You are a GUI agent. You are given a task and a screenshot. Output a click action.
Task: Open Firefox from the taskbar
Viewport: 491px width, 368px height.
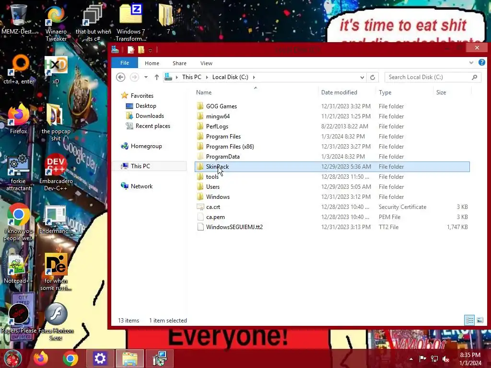click(41, 358)
